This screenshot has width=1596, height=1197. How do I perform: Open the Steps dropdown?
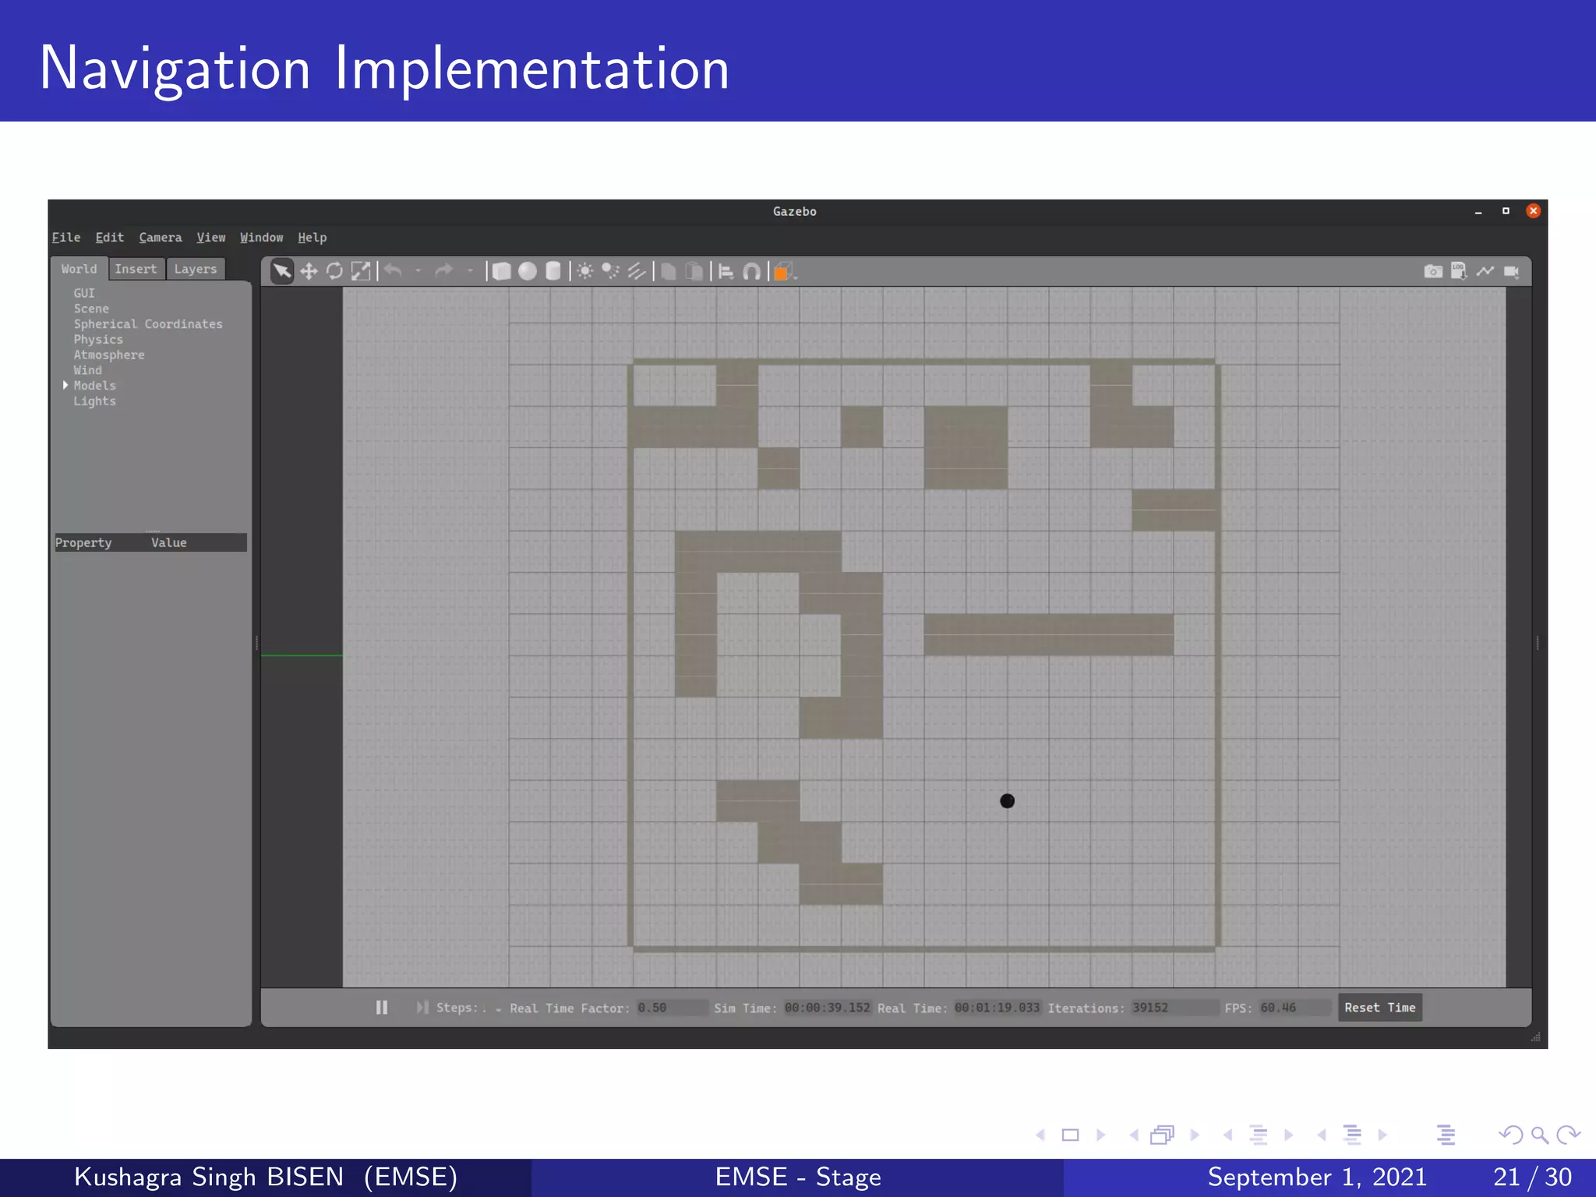[499, 1009]
